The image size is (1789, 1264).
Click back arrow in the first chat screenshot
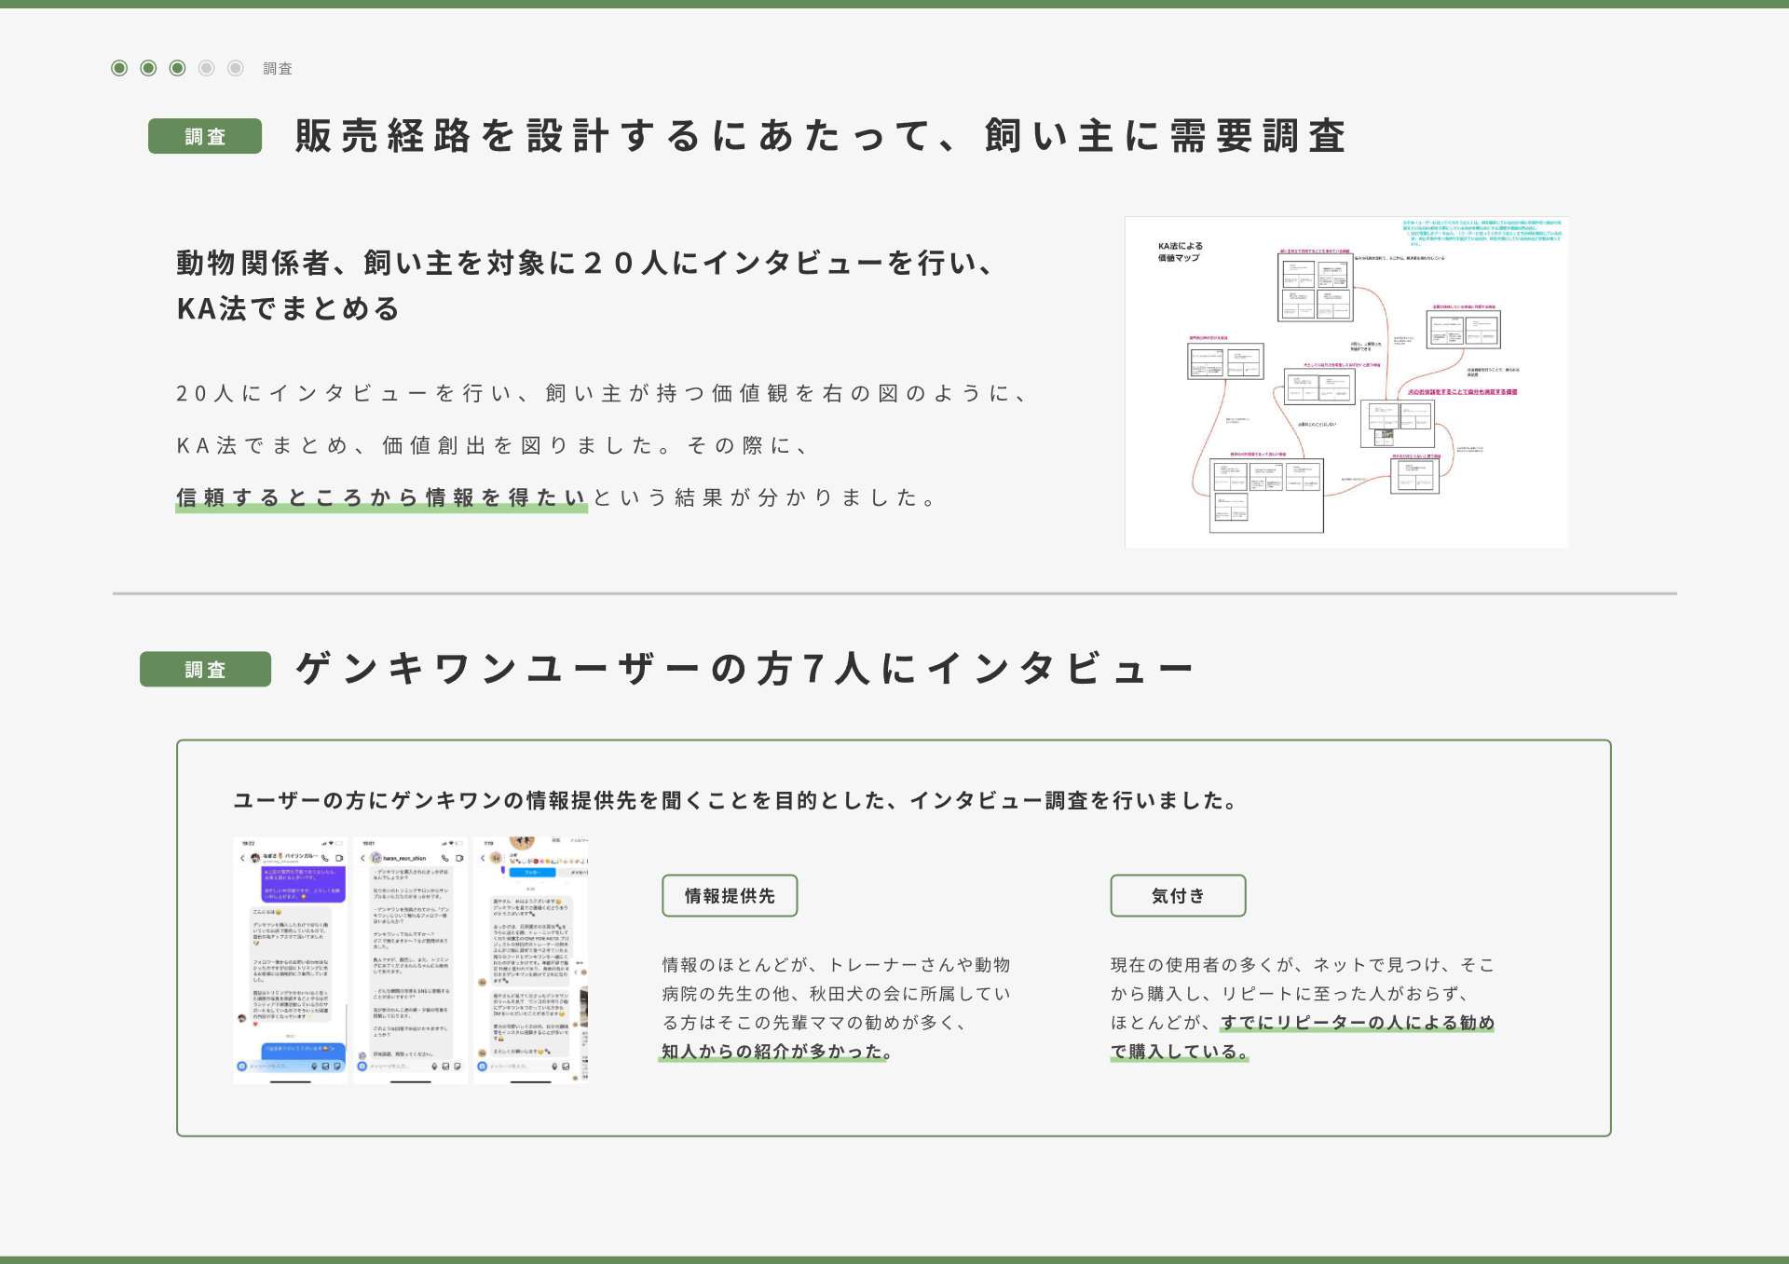coord(242,858)
